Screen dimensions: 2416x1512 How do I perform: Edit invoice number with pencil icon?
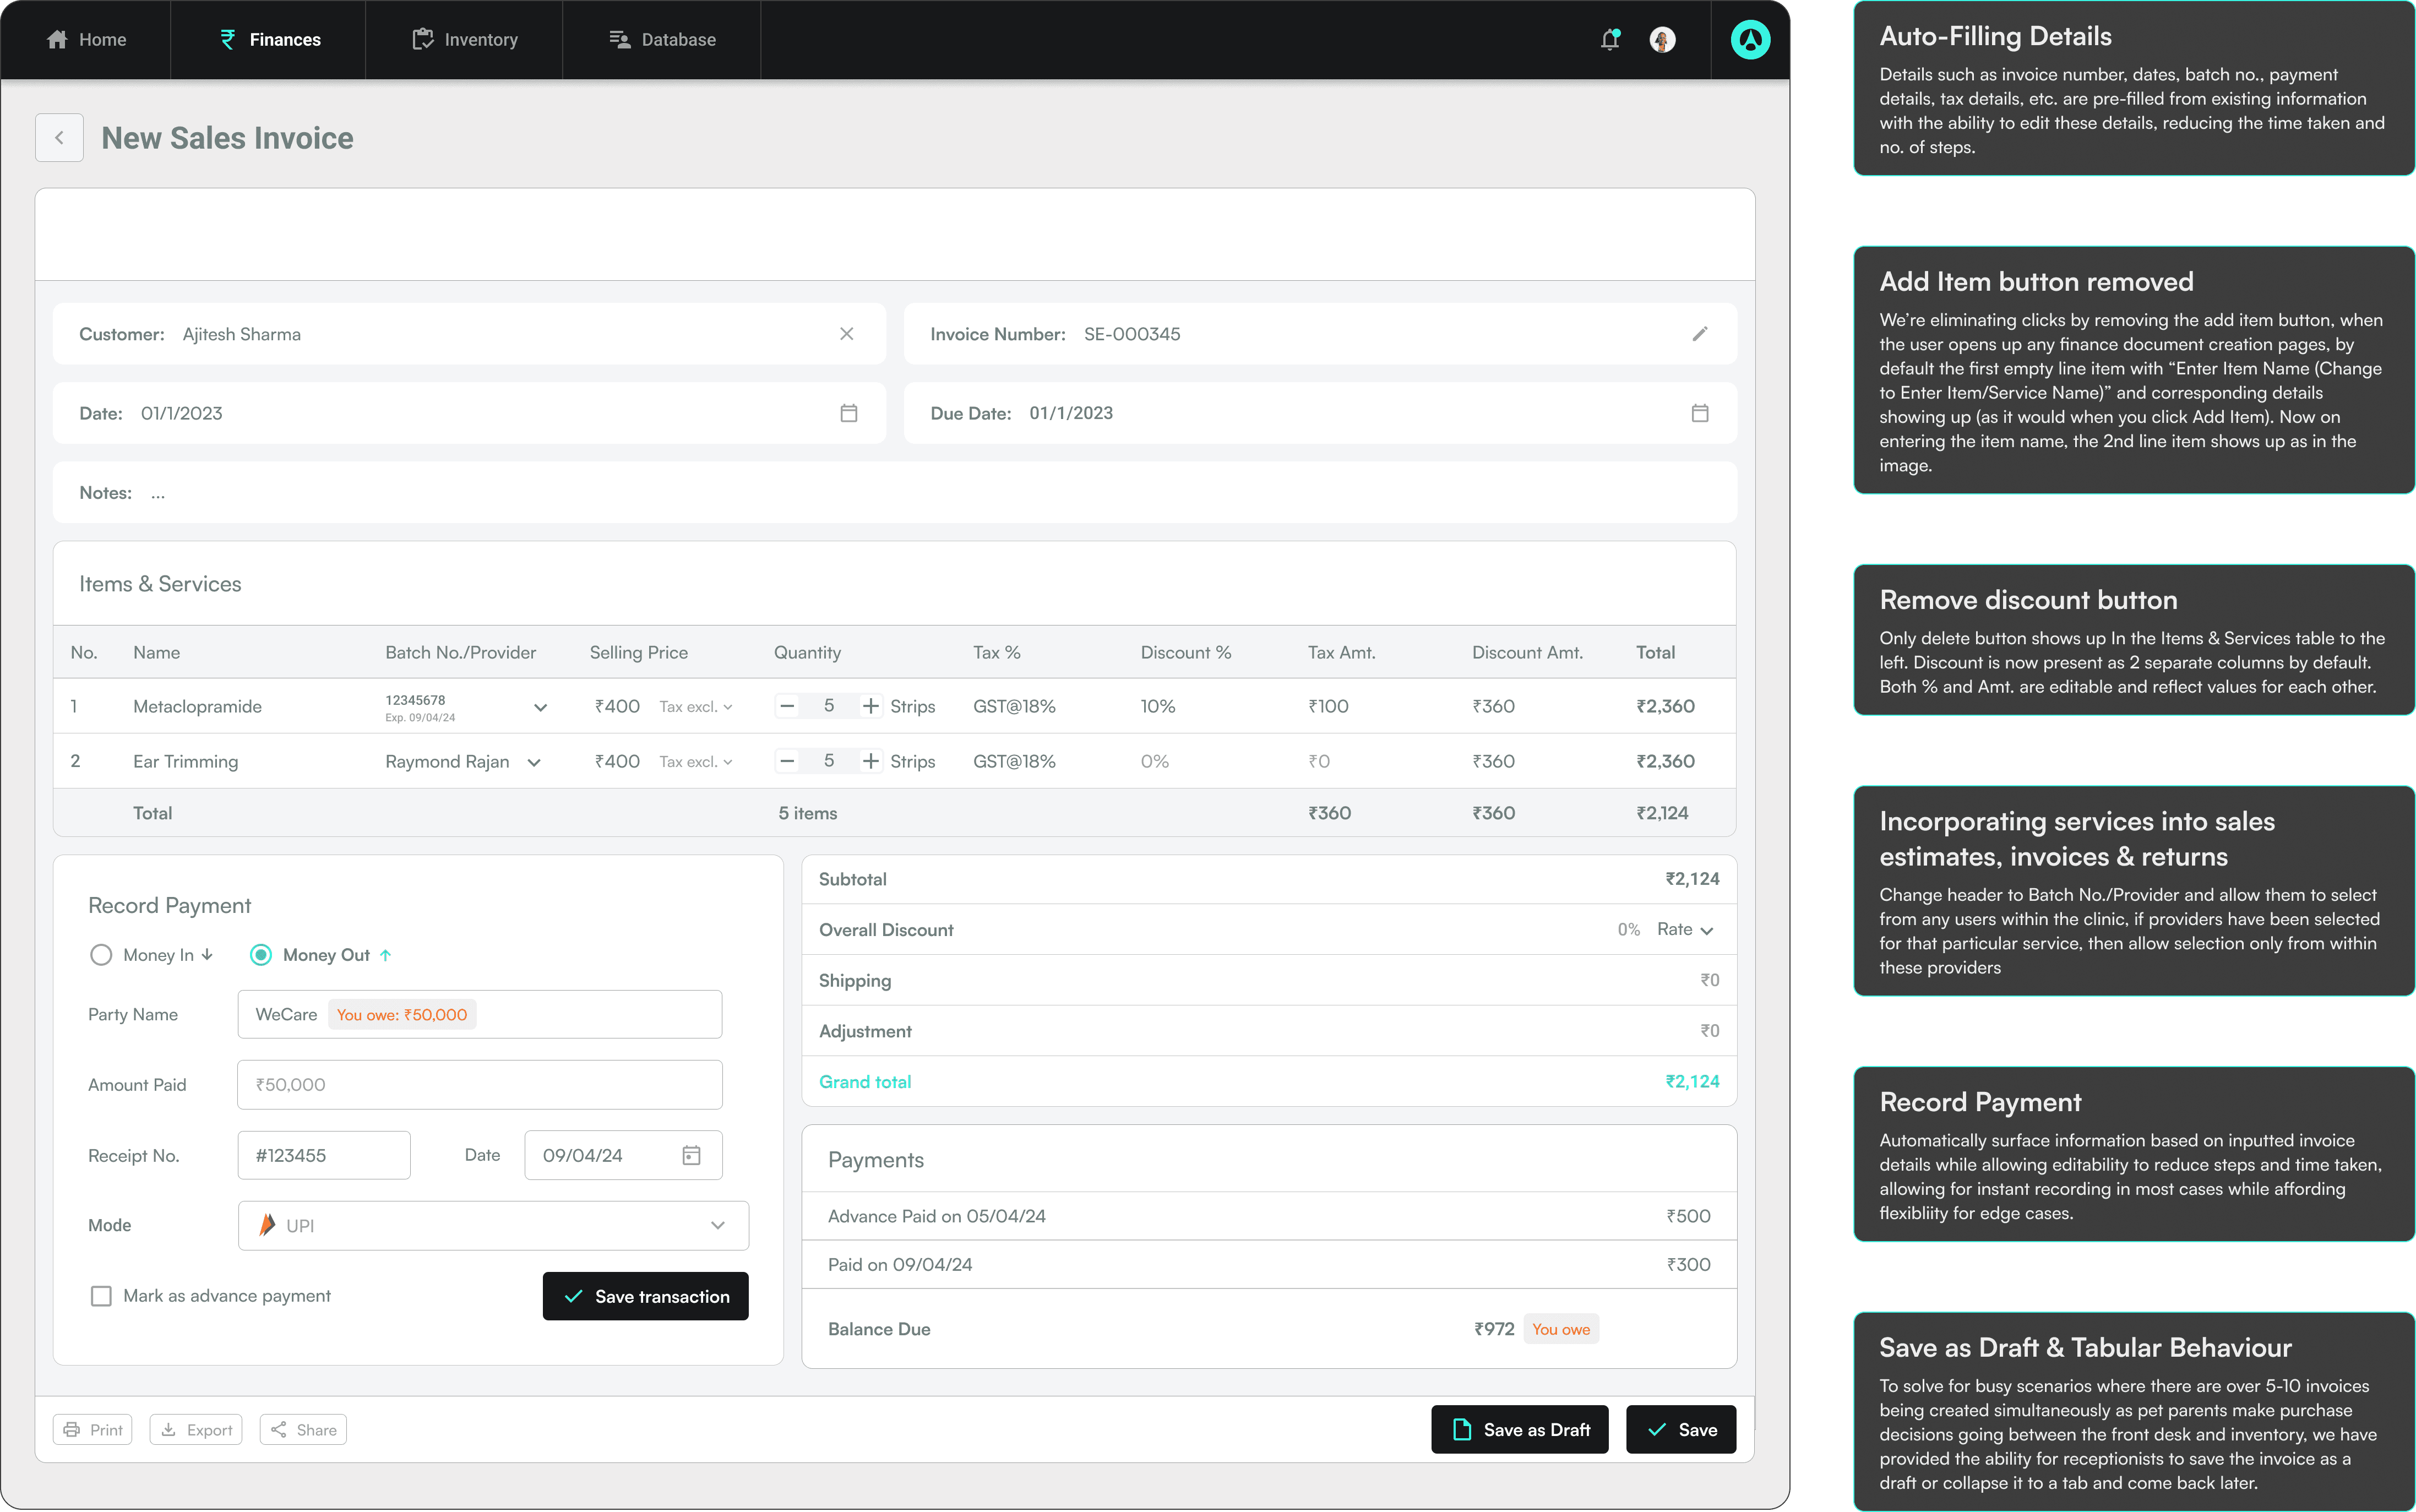1699,334
